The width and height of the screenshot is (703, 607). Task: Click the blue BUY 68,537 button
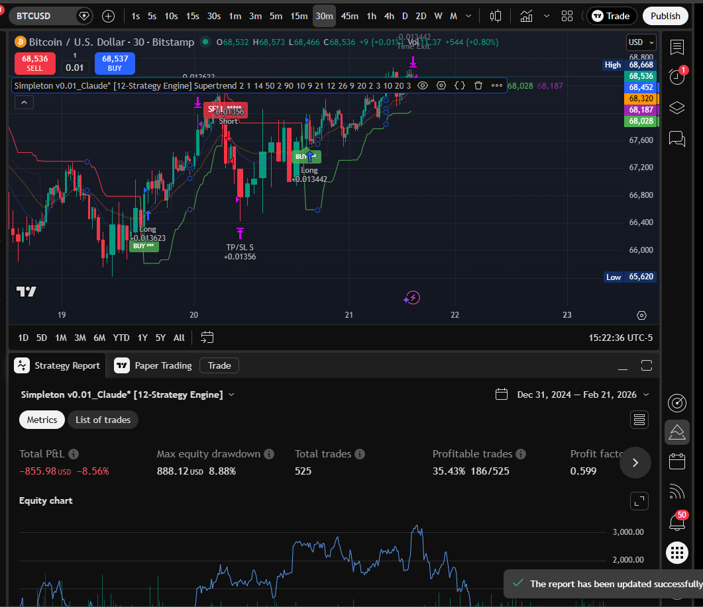tap(115, 63)
